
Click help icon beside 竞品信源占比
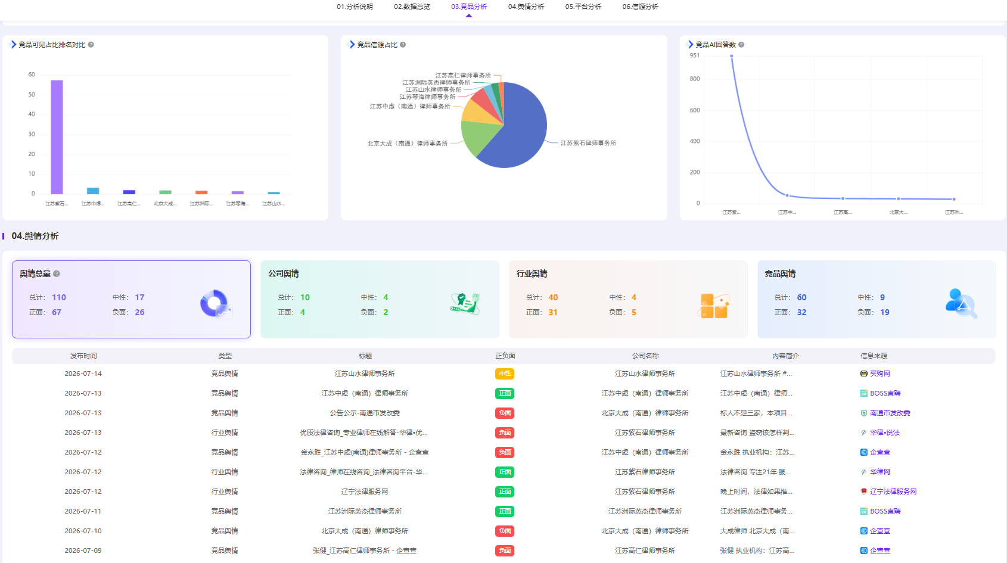(403, 45)
